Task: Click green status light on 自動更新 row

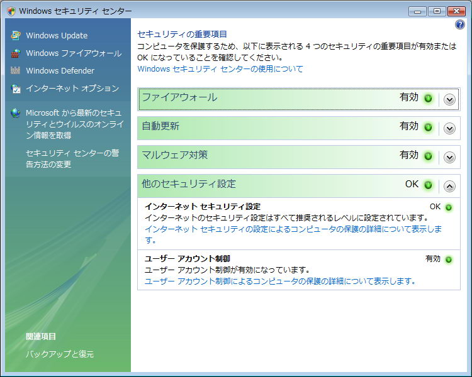Action: [x=428, y=127]
